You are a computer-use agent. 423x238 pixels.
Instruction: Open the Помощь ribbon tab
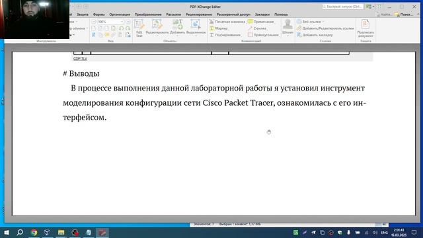tap(281, 15)
